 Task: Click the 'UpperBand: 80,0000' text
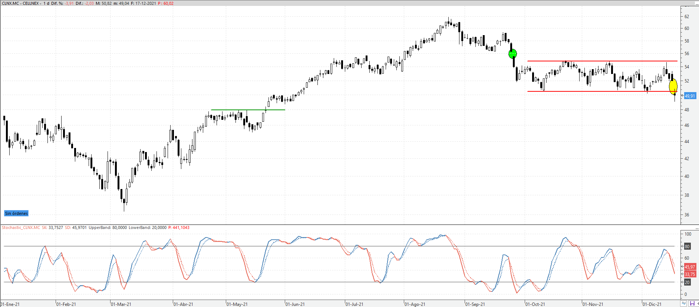point(108,227)
